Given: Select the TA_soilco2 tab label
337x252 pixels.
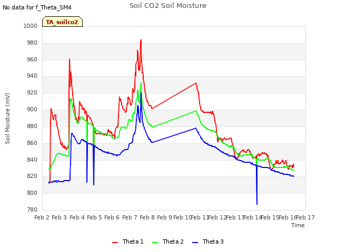Looking at the screenshot, I should (x=62, y=22).
